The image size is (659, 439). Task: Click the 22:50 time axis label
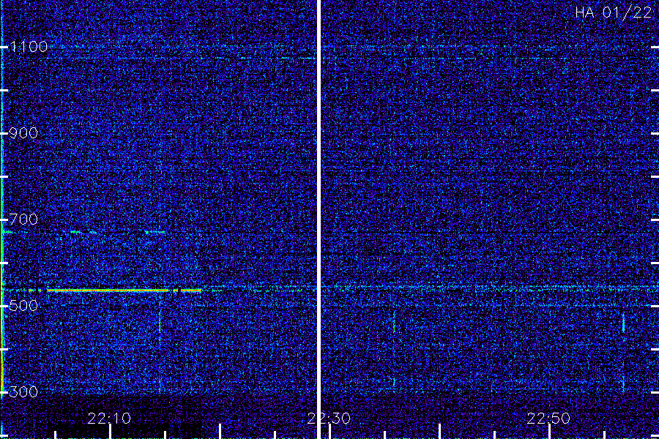point(548,419)
